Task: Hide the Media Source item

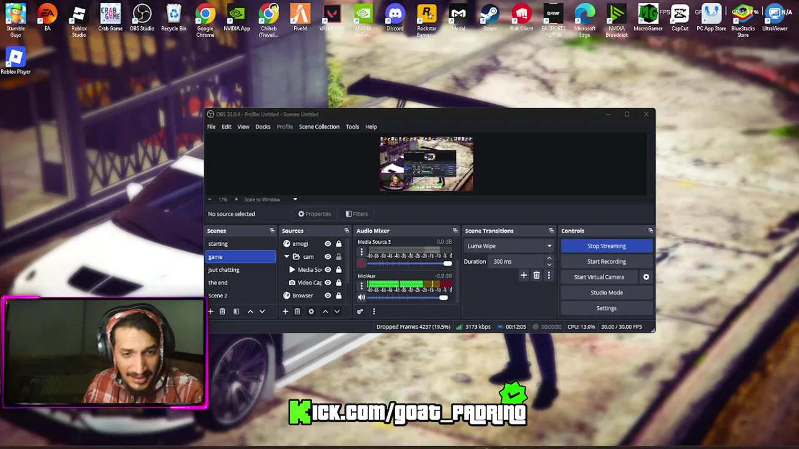Action: coord(328,270)
